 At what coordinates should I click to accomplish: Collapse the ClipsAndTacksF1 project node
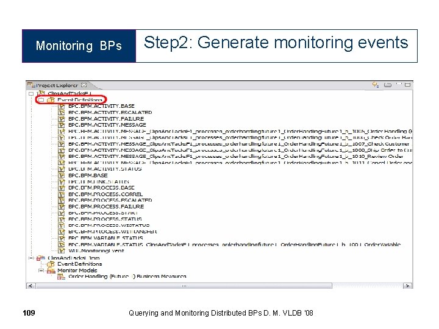tap(31, 94)
